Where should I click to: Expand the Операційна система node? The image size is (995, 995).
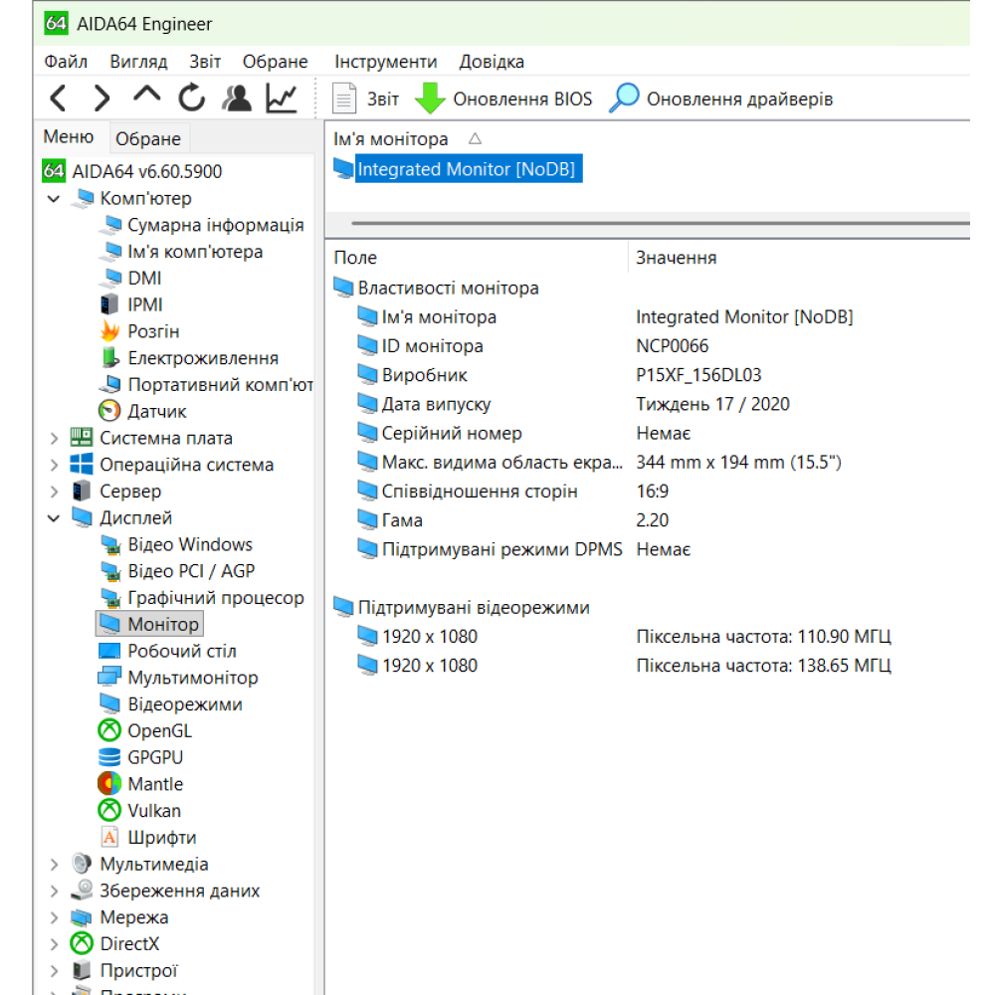54,465
